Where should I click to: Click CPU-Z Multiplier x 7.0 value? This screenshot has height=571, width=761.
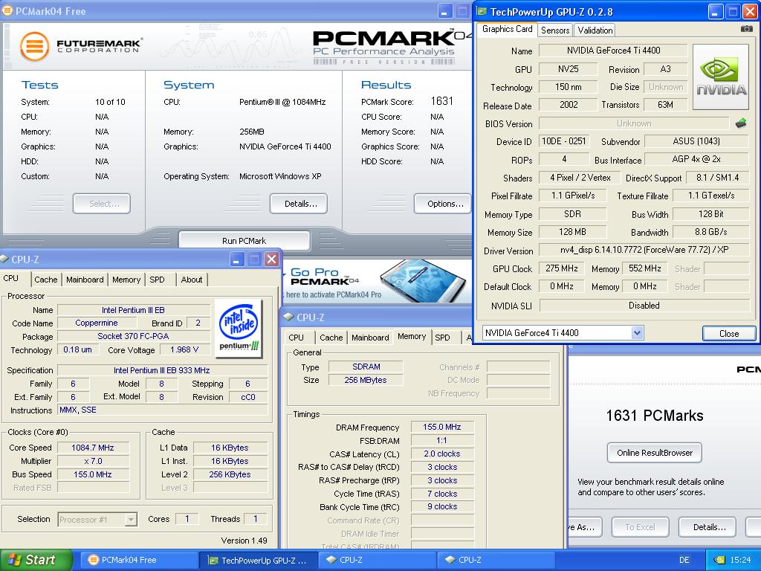coord(93,461)
